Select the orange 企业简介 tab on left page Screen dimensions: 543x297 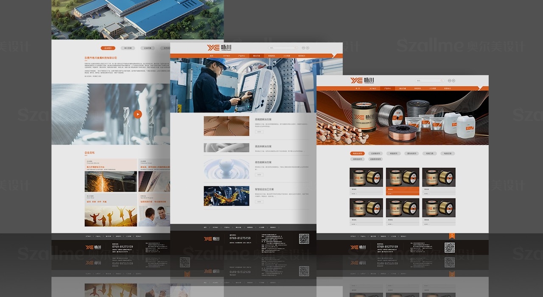coord(108,48)
